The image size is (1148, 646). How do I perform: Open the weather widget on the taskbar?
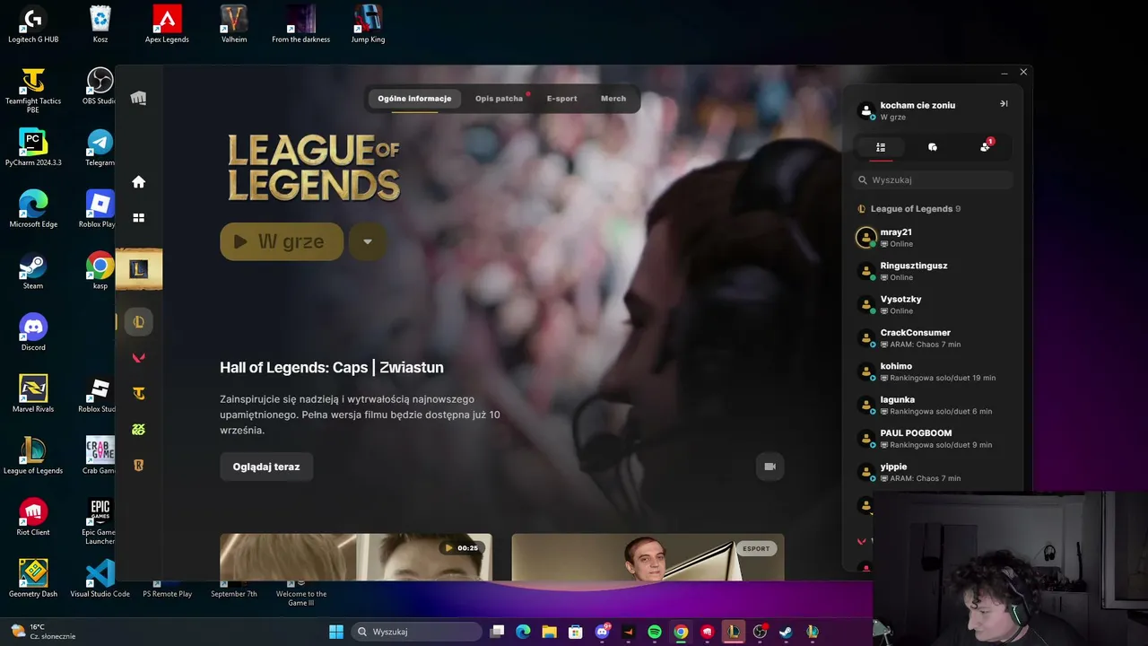(x=43, y=632)
